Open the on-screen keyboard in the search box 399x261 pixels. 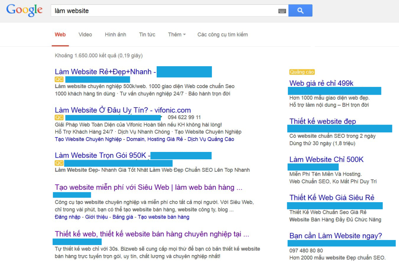tap(282, 11)
